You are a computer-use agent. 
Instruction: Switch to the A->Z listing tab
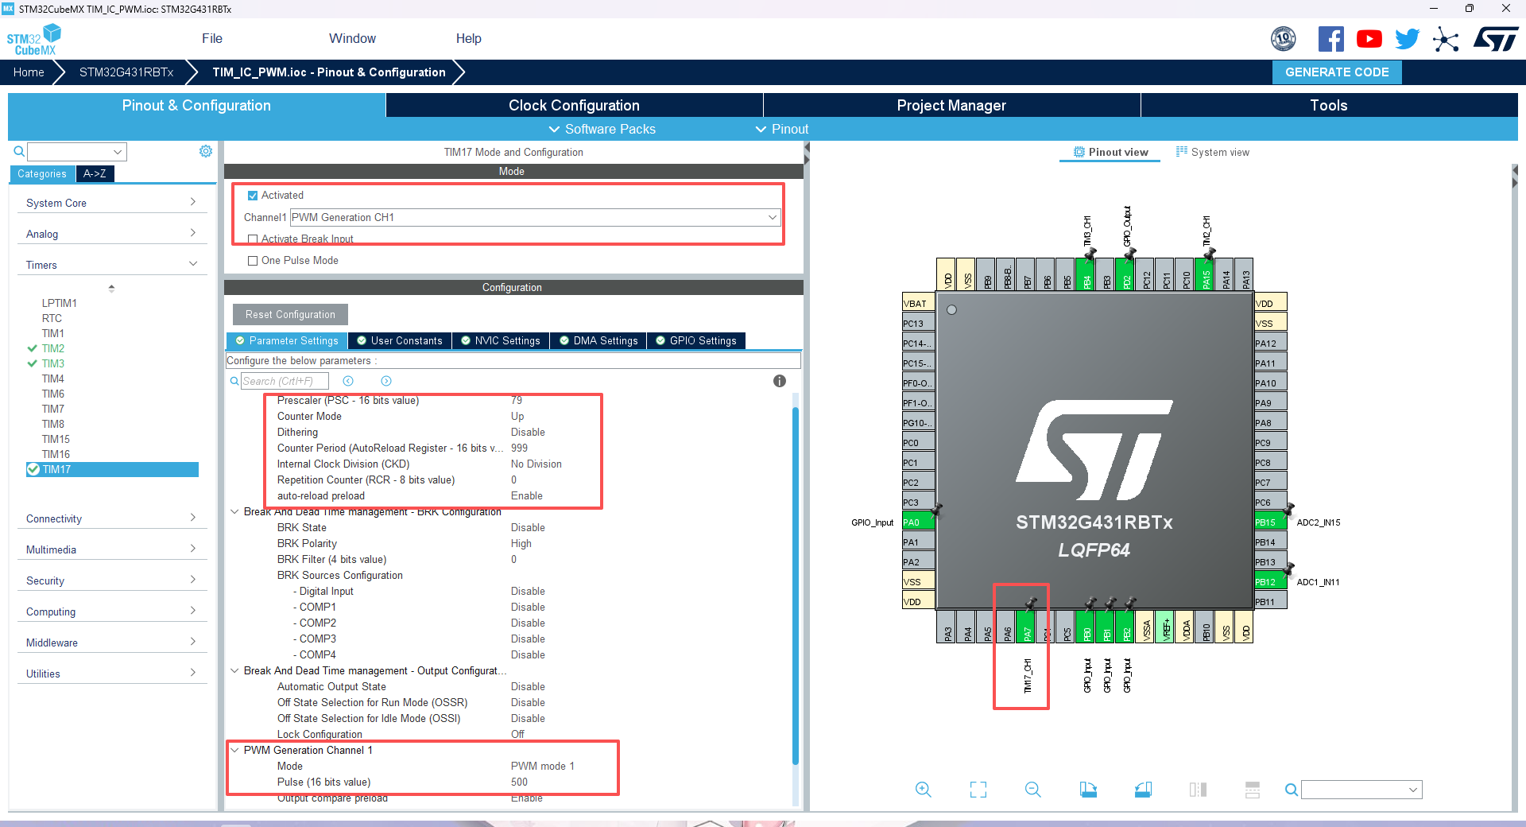click(x=95, y=173)
